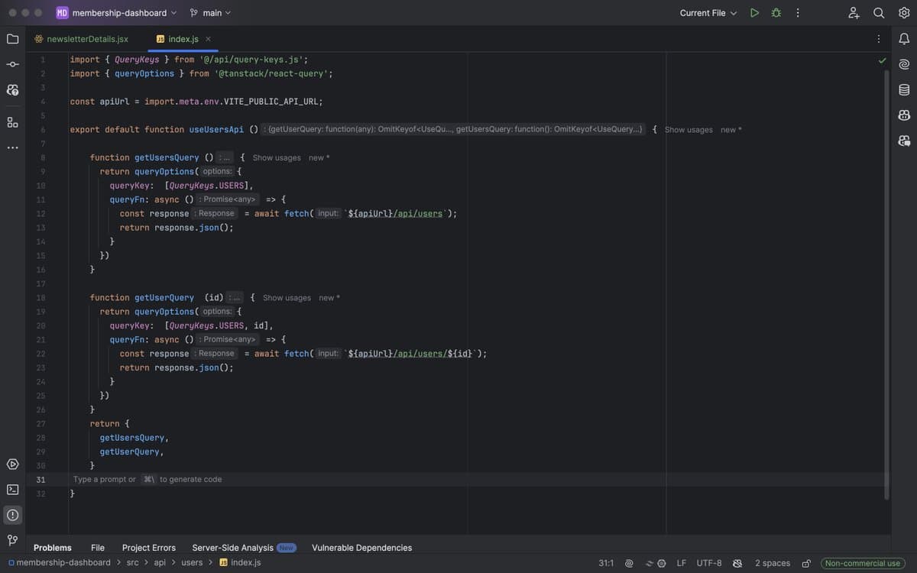The image size is (917, 573).
Task: Open Search Everywhere magnifier
Action: click(879, 13)
